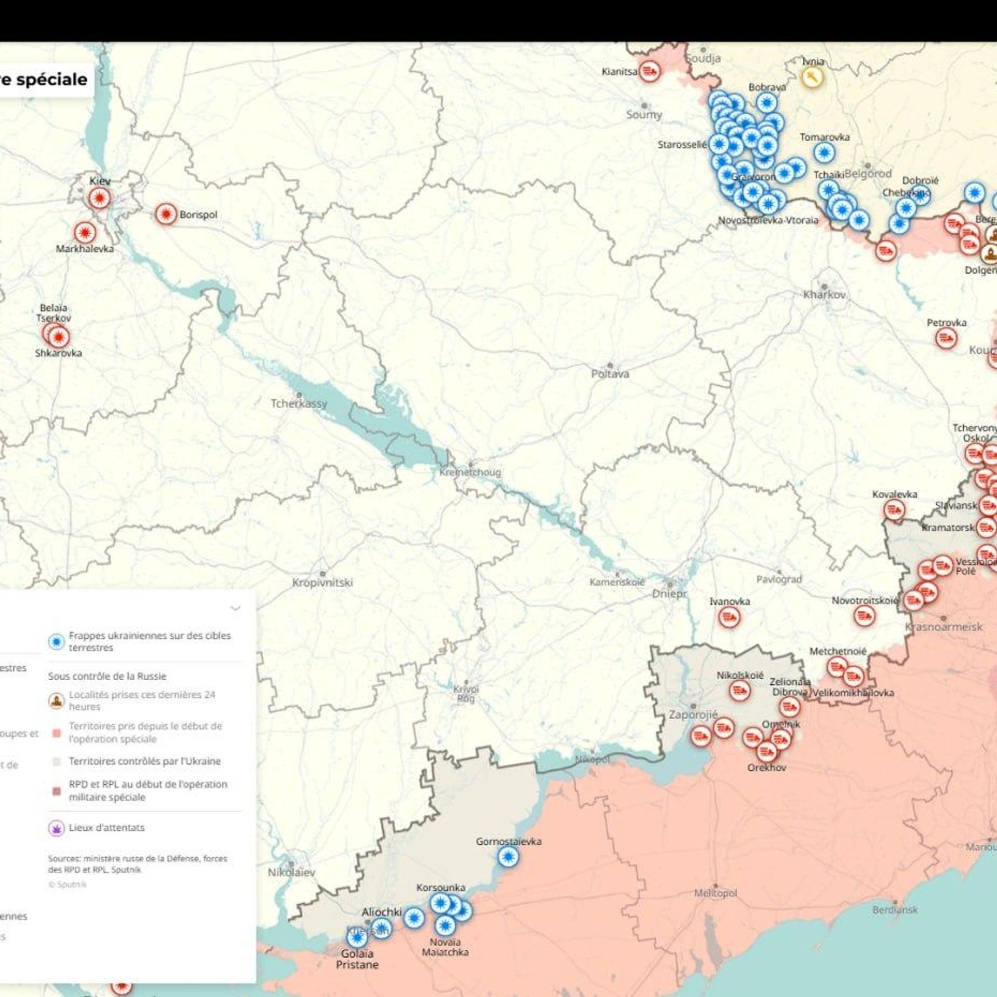Image resolution: width=997 pixels, height=997 pixels.
Task: Toggle Localités prises ces dernières 24 heures
Action: click(x=132, y=700)
